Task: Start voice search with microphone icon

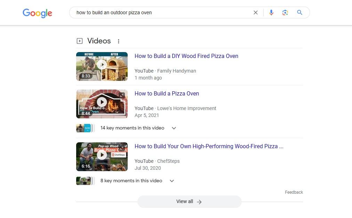Action: (x=271, y=12)
